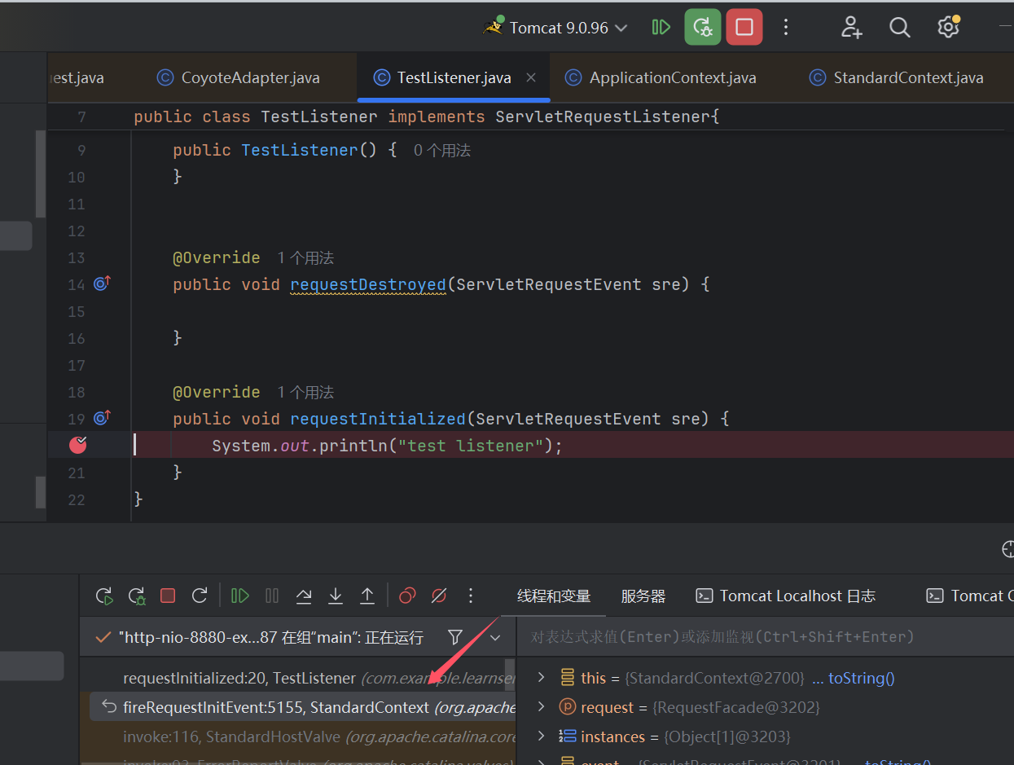Click the '1个用法' hint above requestDestroyed

coord(305,258)
